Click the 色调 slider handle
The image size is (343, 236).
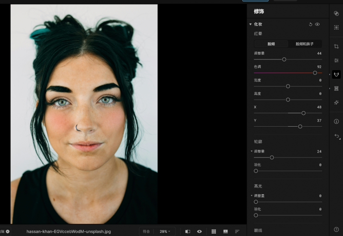(315, 73)
